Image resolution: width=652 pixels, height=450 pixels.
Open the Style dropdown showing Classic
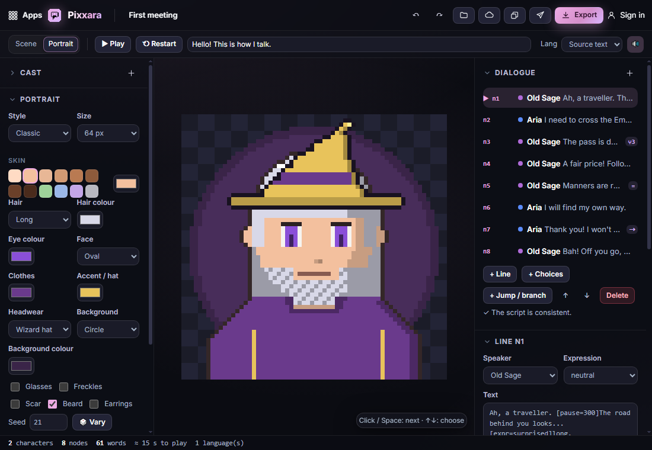point(40,133)
